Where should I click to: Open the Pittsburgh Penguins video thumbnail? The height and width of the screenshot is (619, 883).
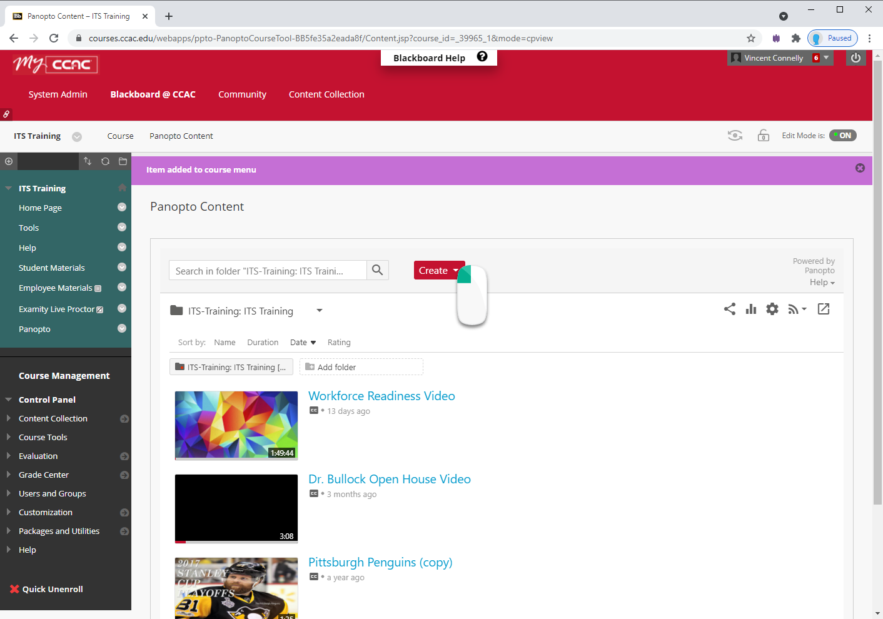click(x=236, y=588)
